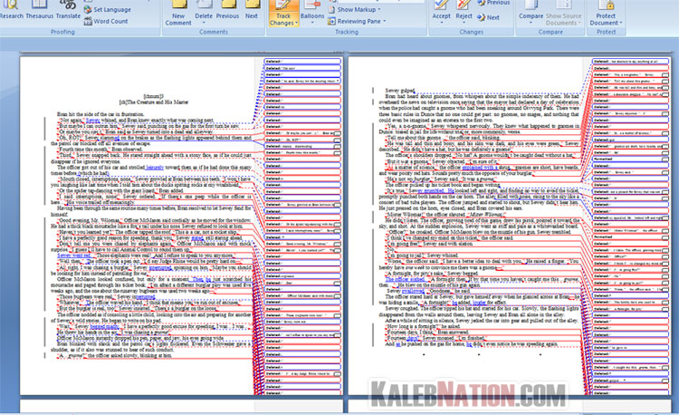Click the line 'Bran hit the side of the car in frustration.'
Viewport: 679px width, 415px height.
pyautogui.click(x=100, y=114)
